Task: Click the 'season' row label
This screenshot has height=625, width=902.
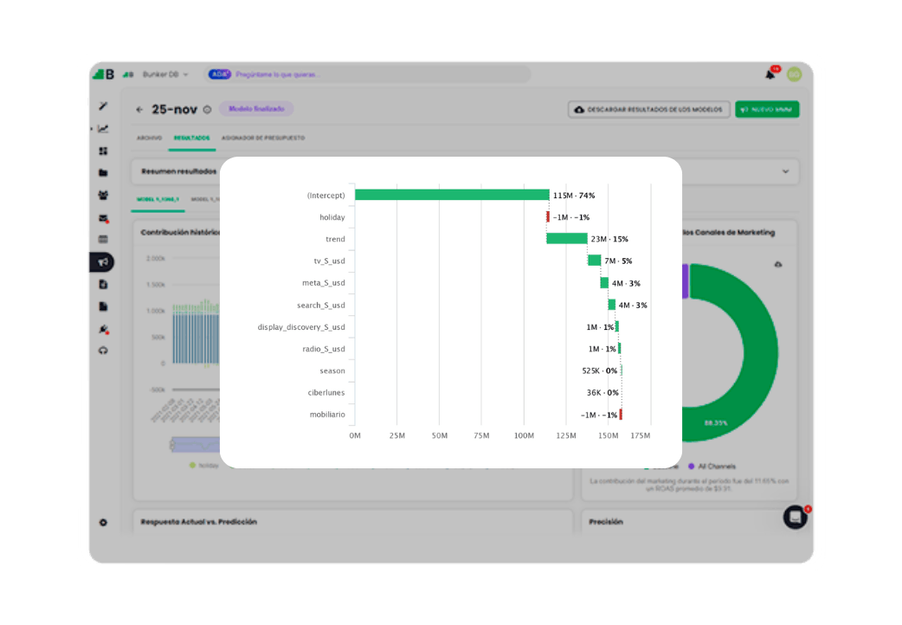Action: tap(332, 370)
